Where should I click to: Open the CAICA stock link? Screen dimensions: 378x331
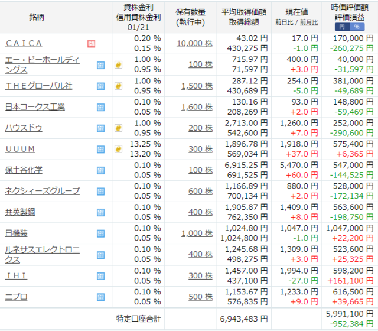click(24, 43)
